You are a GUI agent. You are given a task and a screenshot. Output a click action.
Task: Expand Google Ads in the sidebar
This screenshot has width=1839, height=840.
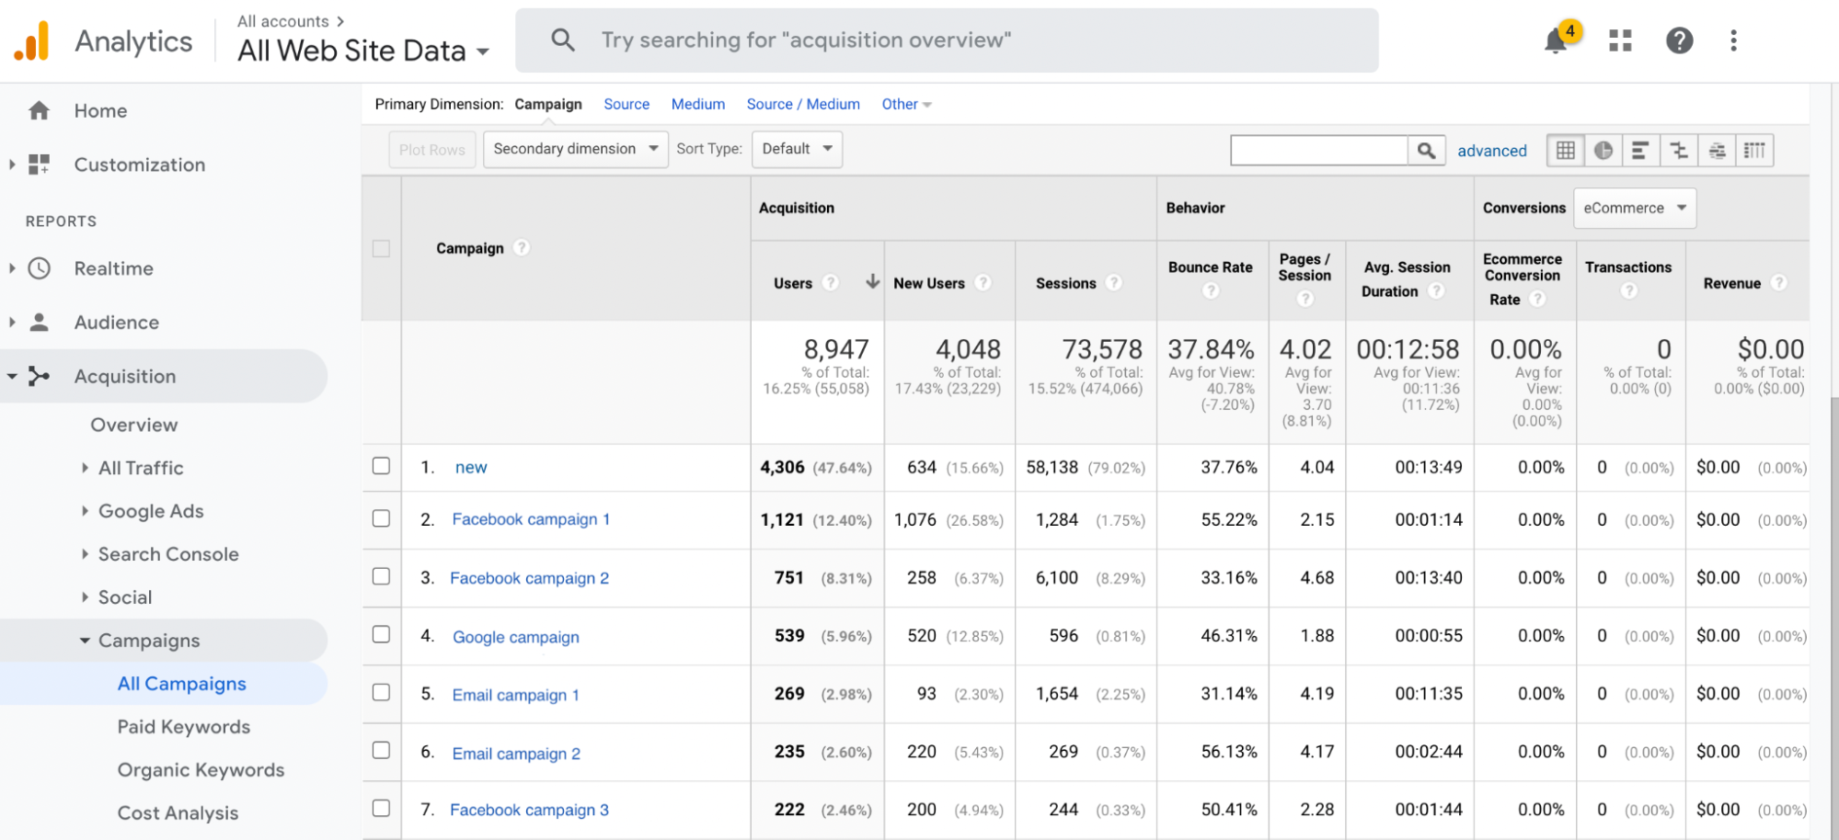(151, 511)
